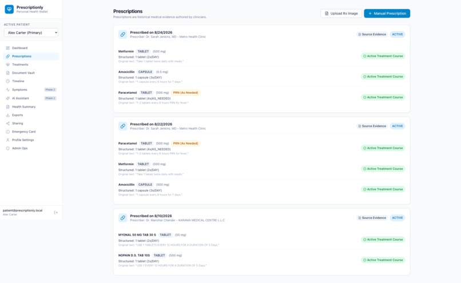The width and height of the screenshot is (461, 283).
Task: Click Active Treatment Course for Paracetamol in the 8/22 card
Action: click(383, 148)
